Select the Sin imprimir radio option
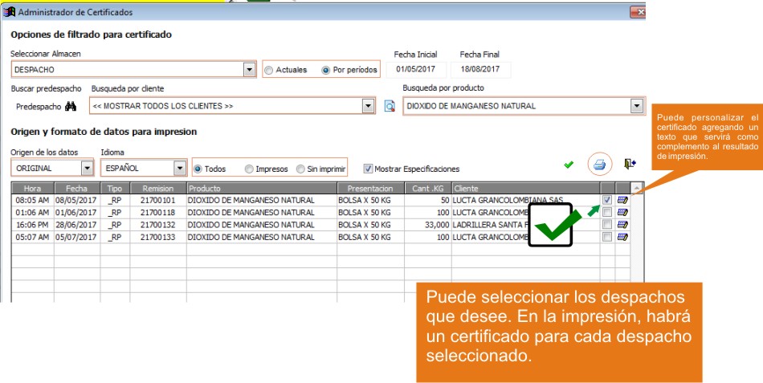Viewport: 763px width, 383px height. 300,169
